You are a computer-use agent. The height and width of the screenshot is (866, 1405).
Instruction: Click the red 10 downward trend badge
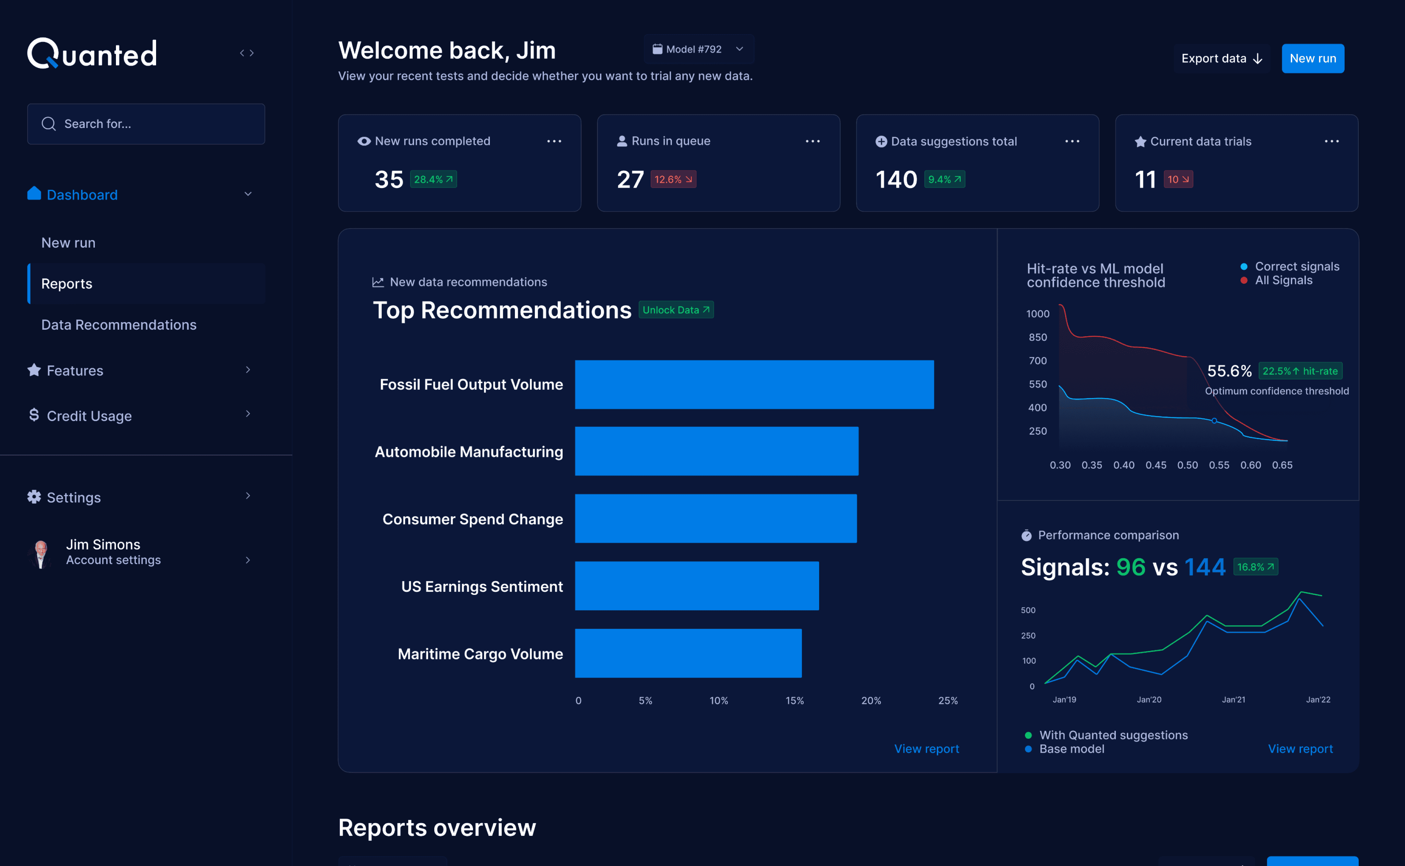[x=1178, y=179]
